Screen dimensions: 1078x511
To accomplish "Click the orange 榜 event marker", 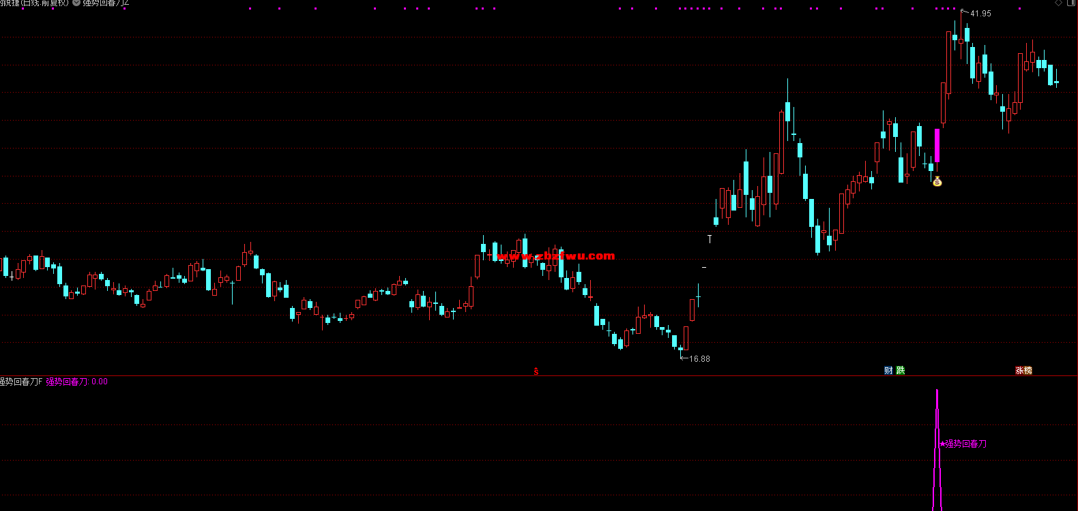I will pyautogui.click(x=1028, y=371).
